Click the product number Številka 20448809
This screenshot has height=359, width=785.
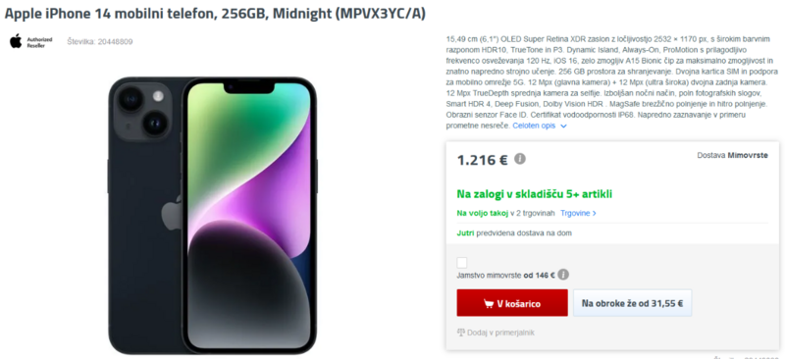tap(100, 41)
